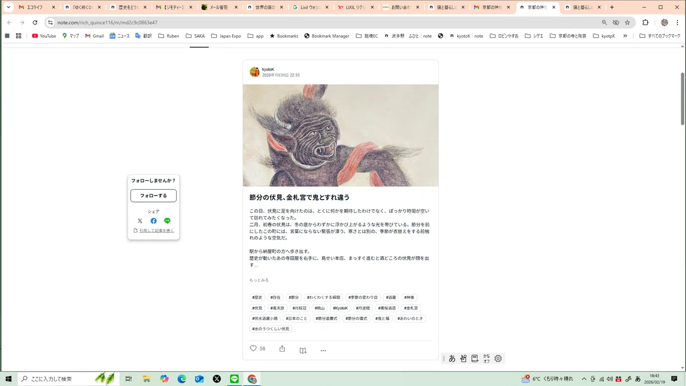This screenshot has height=386, width=686.
Task: Click the Windows taskbar search box
Action: coord(69,379)
